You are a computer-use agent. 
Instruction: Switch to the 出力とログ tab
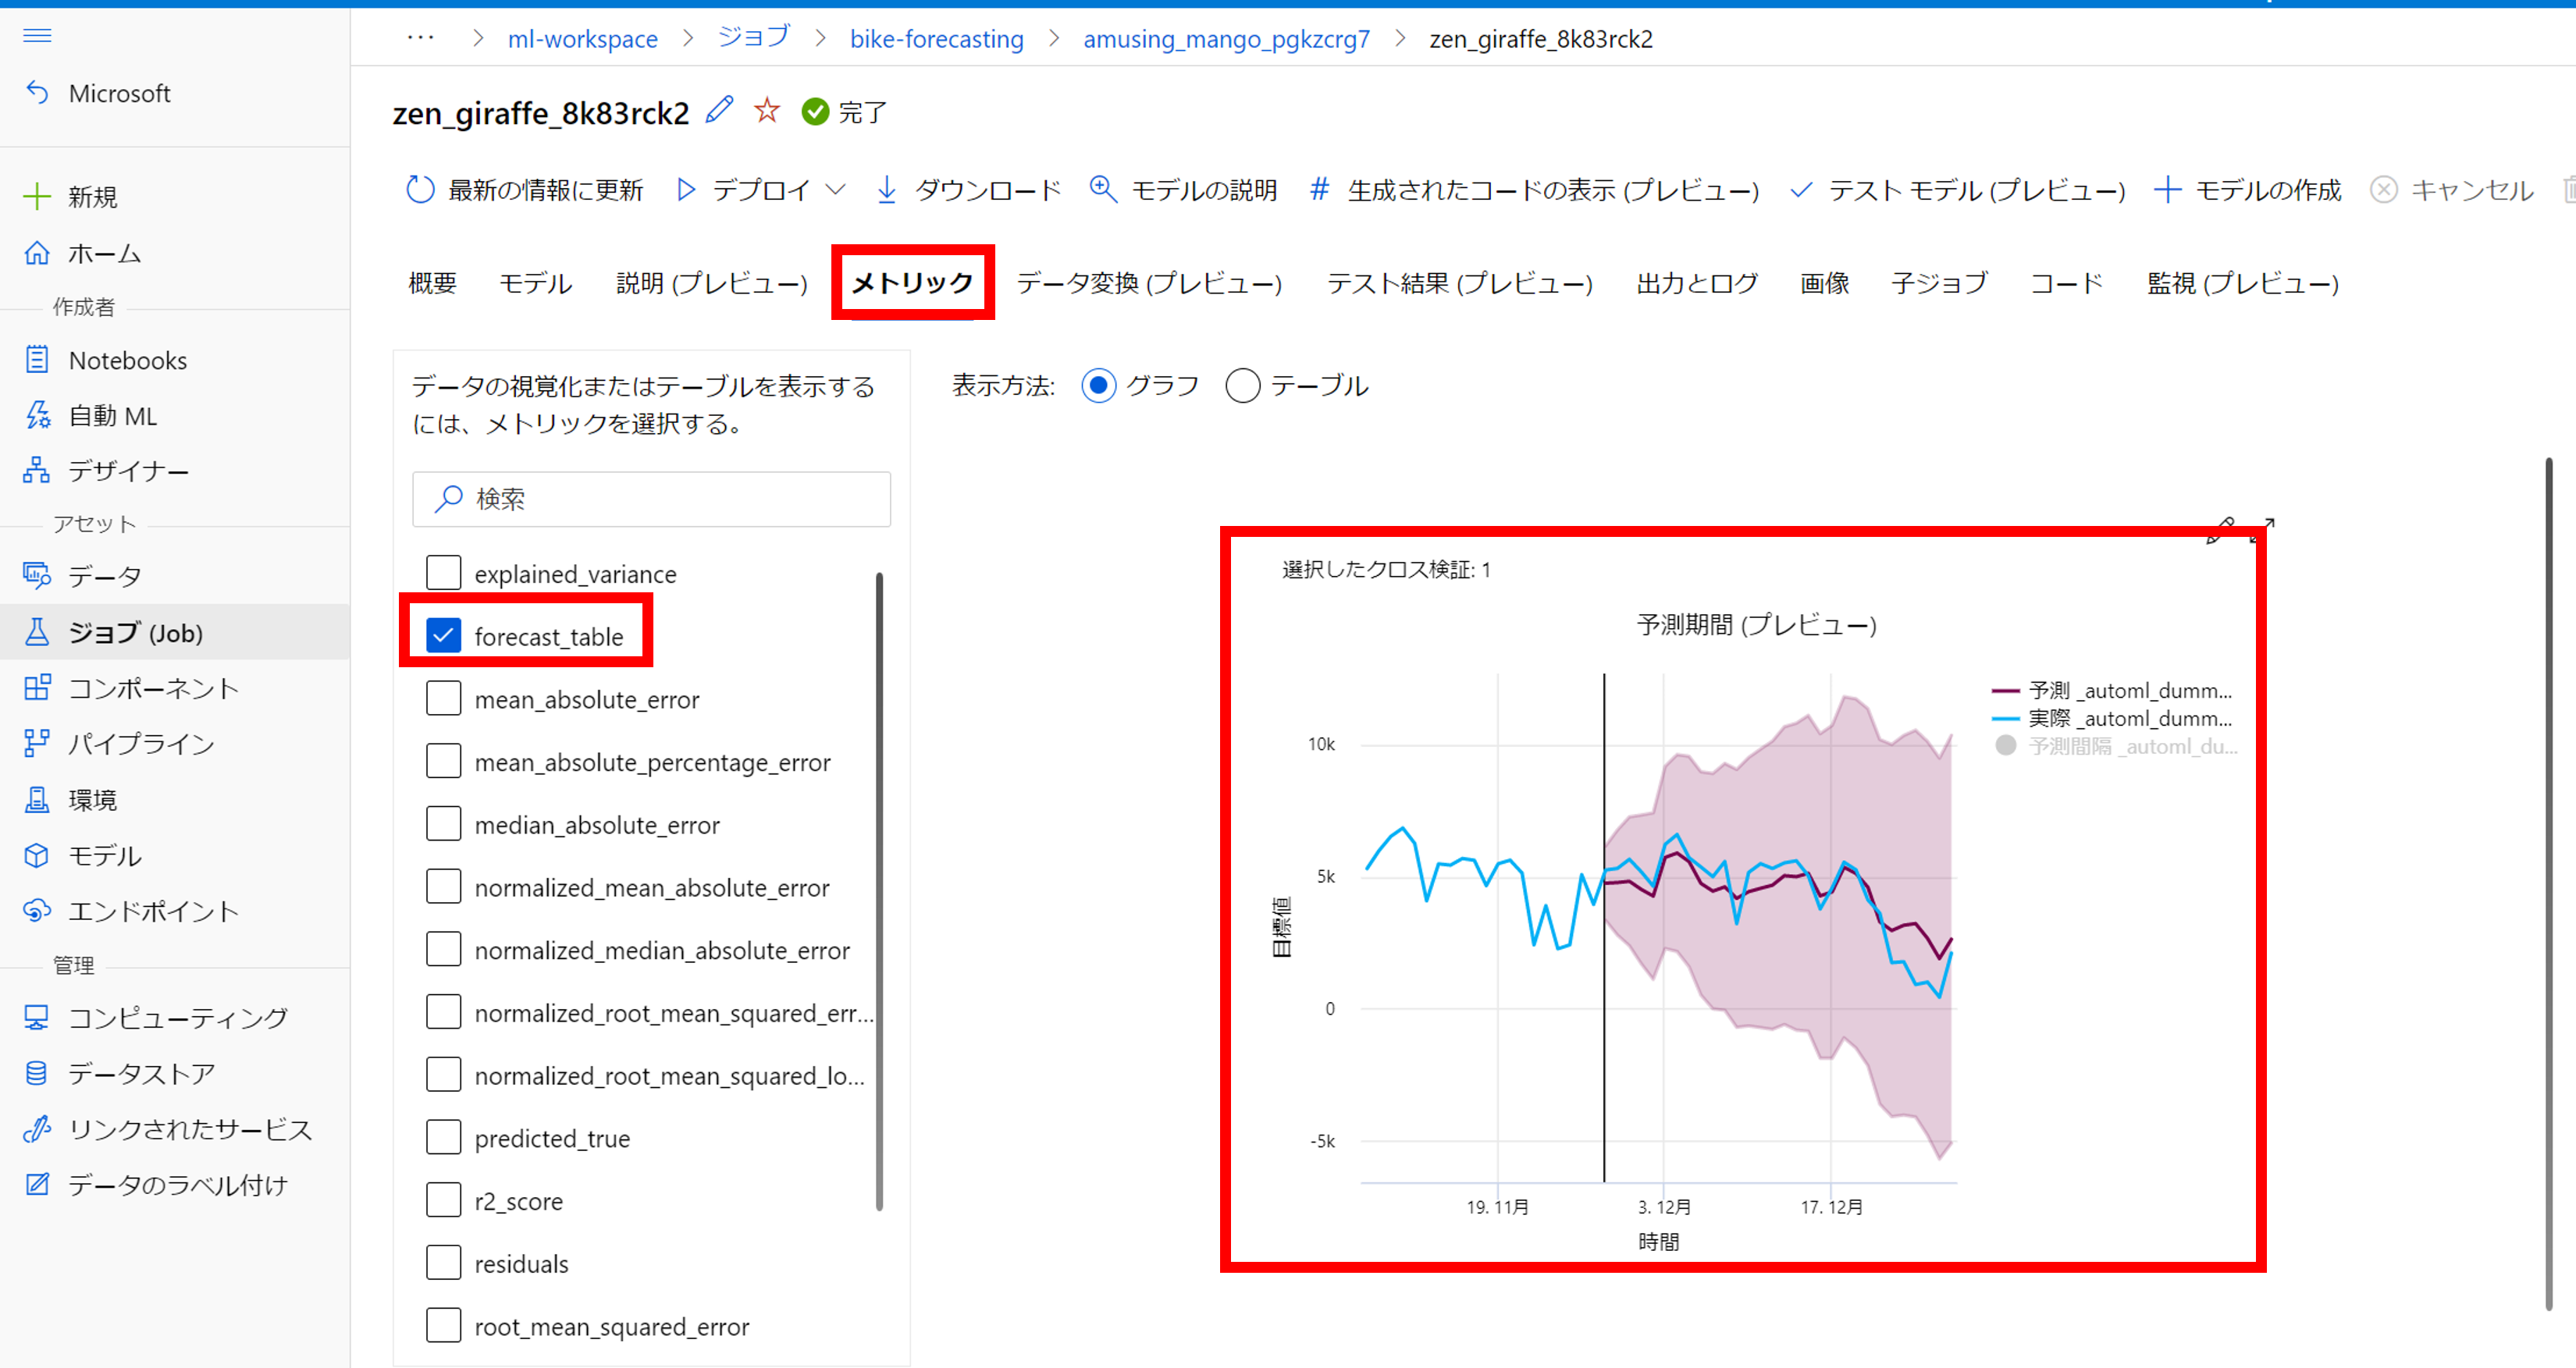(1696, 283)
